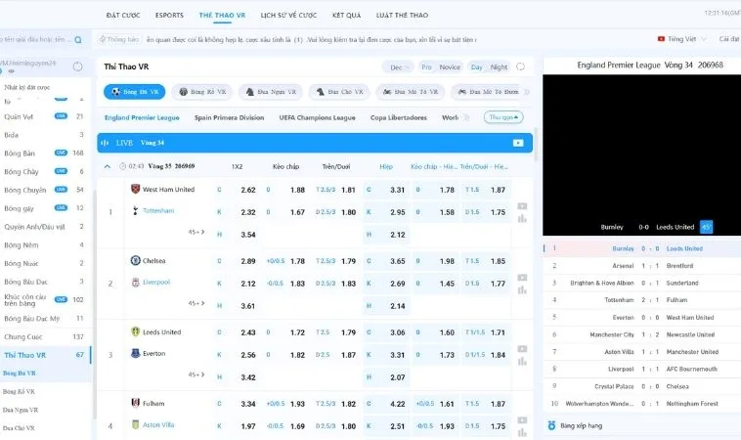Switch odds view to Pro
This screenshot has width=741, height=440.
[427, 67]
